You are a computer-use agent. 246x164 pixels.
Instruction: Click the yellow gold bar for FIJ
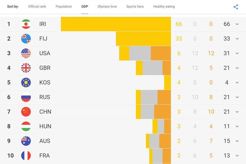[x=143, y=39]
